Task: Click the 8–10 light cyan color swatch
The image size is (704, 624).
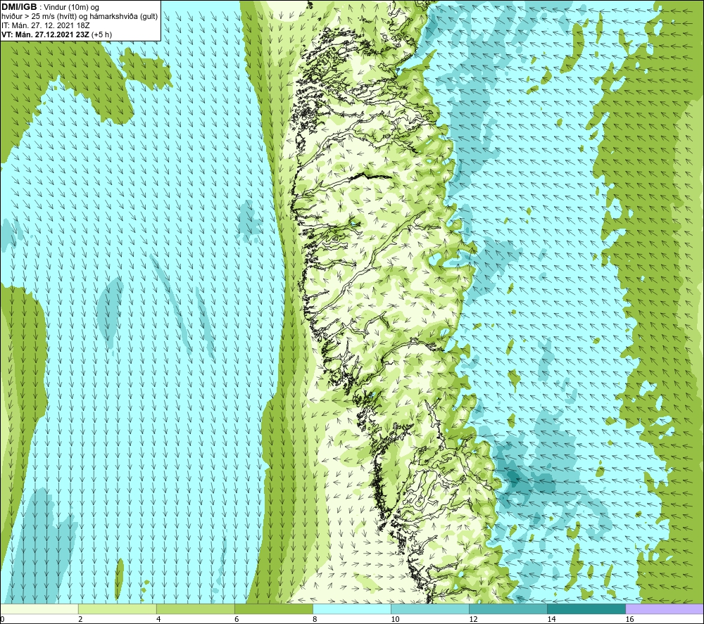Action: (352, 609)
